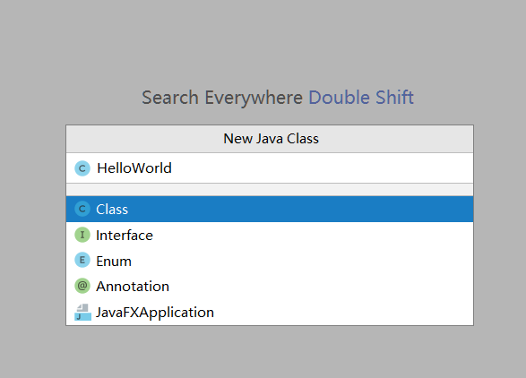Click the JavaFXApplication file icon
Image resolution: width=526 pixels, height=378 pixels.
[x=82, y=313]
